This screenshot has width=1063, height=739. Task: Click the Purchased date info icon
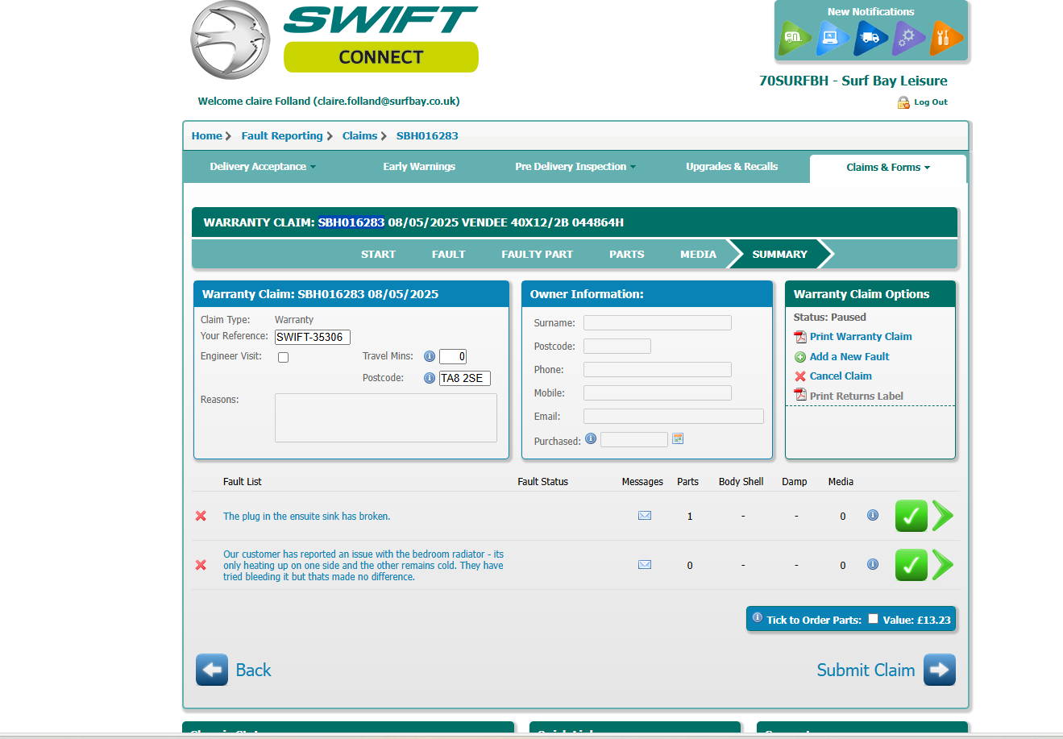(x=591, y=438)
